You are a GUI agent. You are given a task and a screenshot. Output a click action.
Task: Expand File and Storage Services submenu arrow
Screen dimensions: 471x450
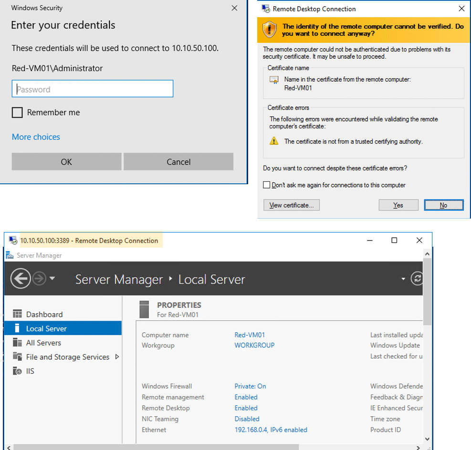pyautogui.click(x=117, y=356)
